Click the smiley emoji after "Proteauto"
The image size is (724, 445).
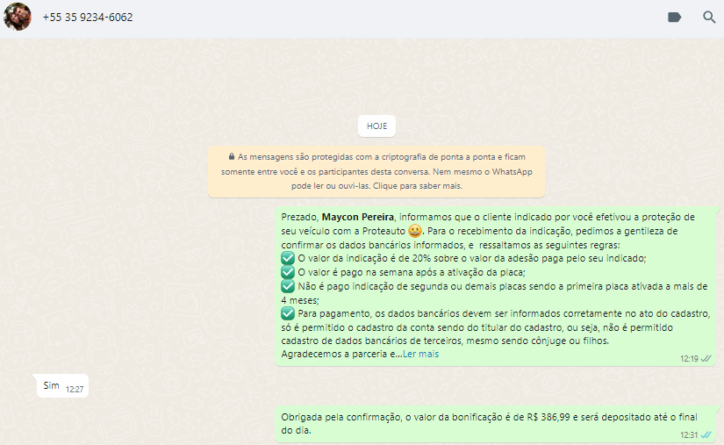415,231
